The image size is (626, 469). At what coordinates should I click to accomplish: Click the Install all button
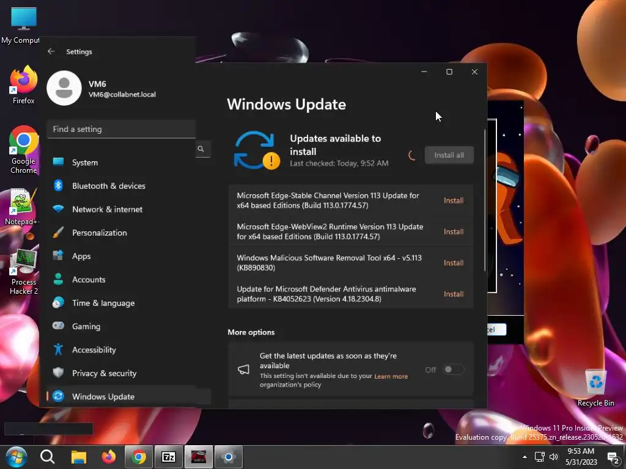click(449, 155)
